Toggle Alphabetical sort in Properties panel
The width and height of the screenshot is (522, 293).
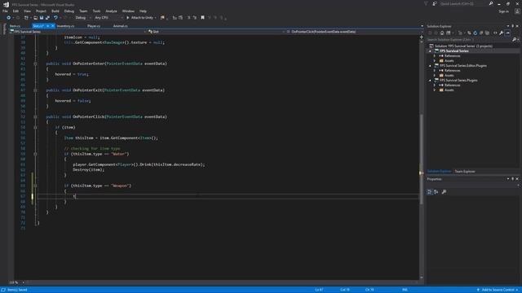coord(436,192)
